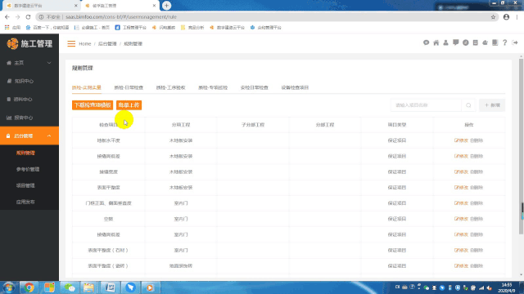Bookmark page with star icon
This screenshot has height=294, width=524.
(x=493, y=17)
